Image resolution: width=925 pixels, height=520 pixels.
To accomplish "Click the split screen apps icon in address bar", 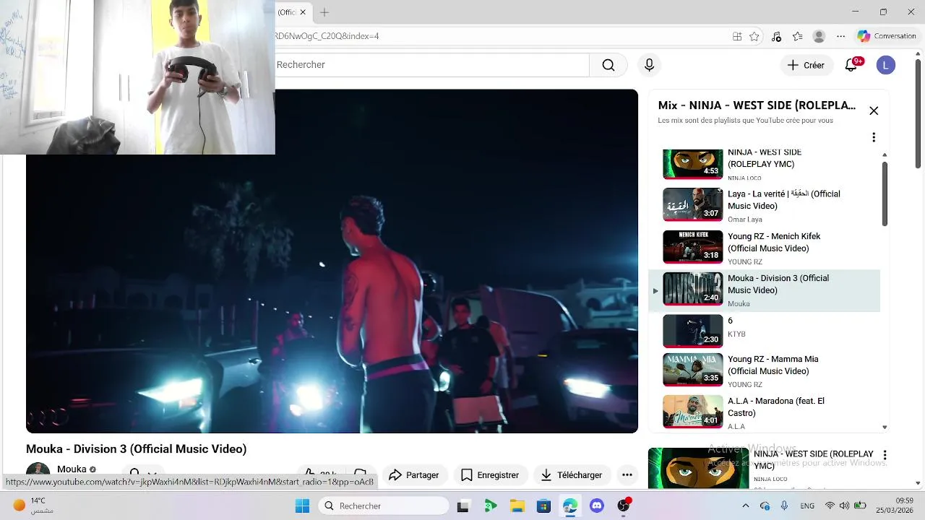I will [737, 36].
